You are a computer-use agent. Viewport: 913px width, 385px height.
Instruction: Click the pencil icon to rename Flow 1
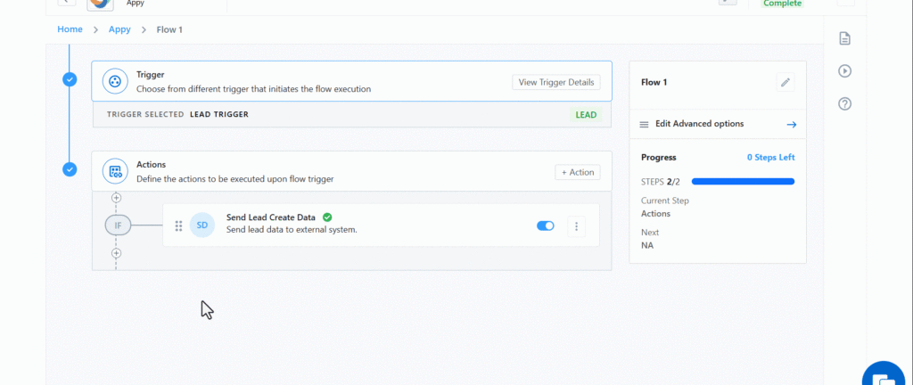click(786, 83)
